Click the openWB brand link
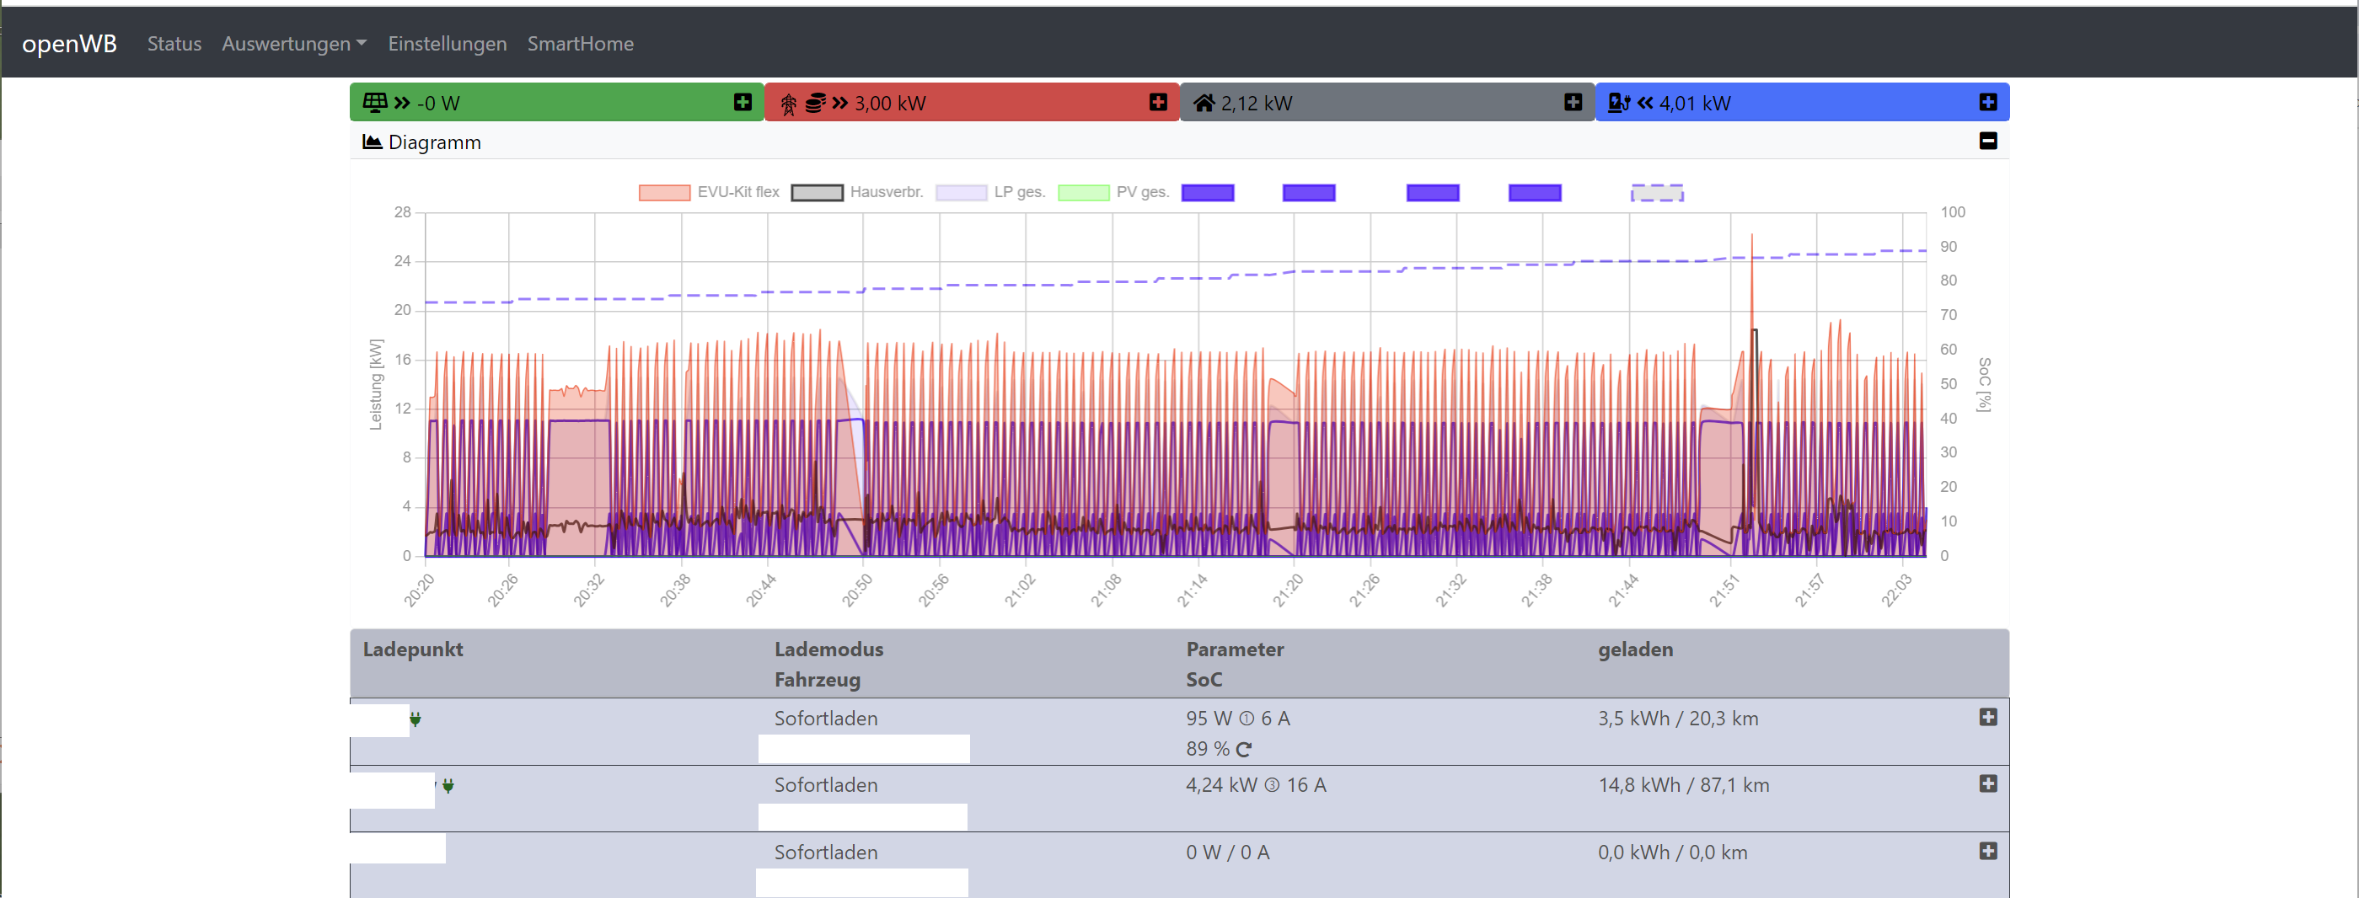 pos(70,44)
